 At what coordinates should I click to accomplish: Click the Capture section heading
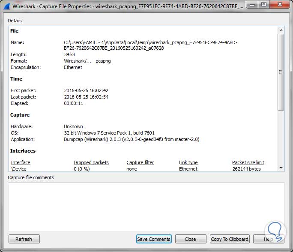coord(20,115)
